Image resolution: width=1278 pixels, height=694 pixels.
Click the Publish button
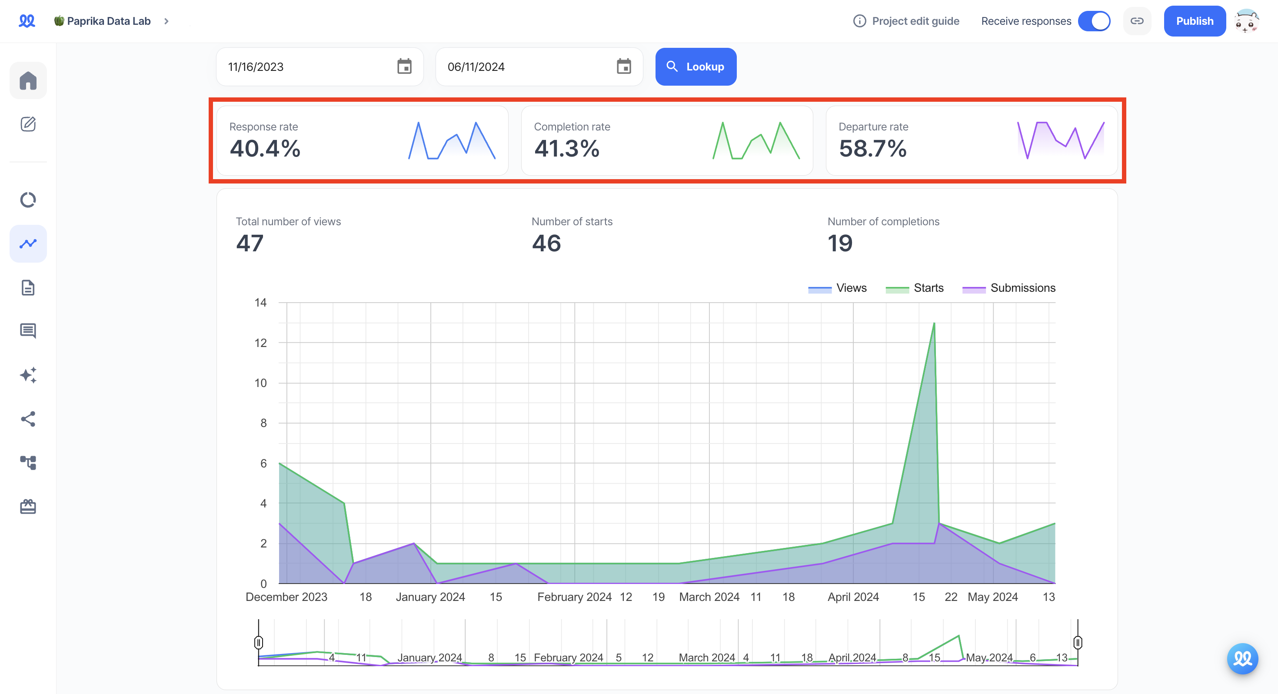[x=1194, y=21]
